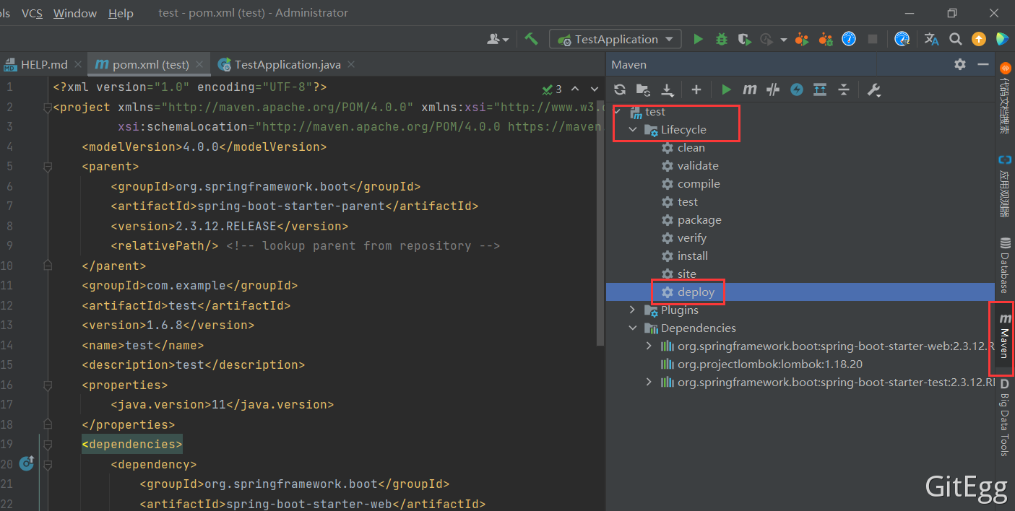Click the orange debug-with-agent icon
Screen dimensions: 1015x511
[826, 39]
